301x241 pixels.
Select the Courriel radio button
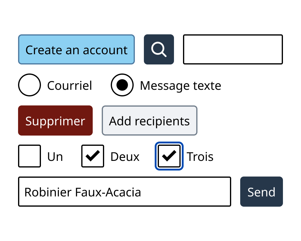(29, 85)
